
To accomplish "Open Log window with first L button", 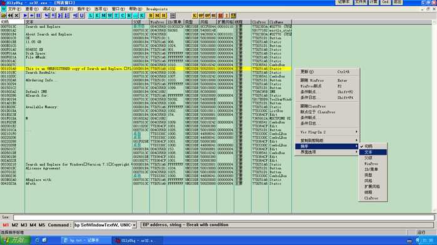I will click(91, 16).
